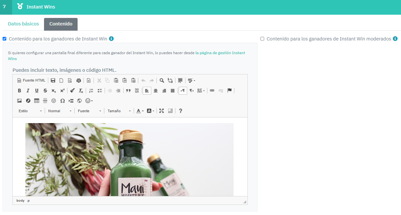Open the spell check ABC dropdown
The height and width of the screenshot is (215, 401).
point(191,81)
